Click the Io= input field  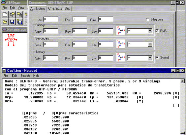[x=51, y=19]
